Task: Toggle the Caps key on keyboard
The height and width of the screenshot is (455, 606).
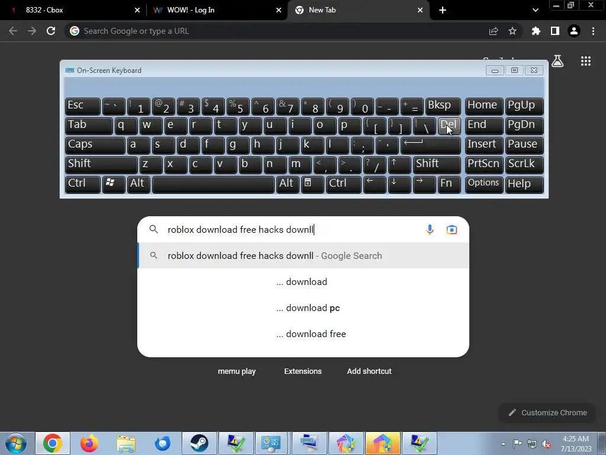Action: tap(95, 146)
